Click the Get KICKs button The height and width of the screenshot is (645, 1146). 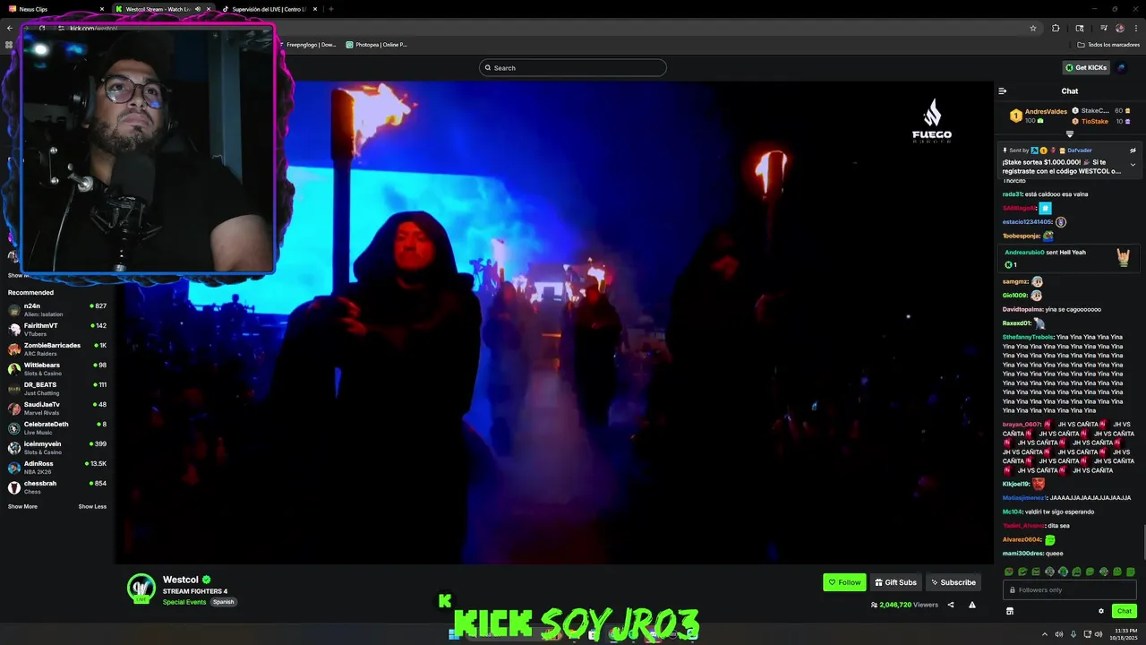coord(1086,67)
